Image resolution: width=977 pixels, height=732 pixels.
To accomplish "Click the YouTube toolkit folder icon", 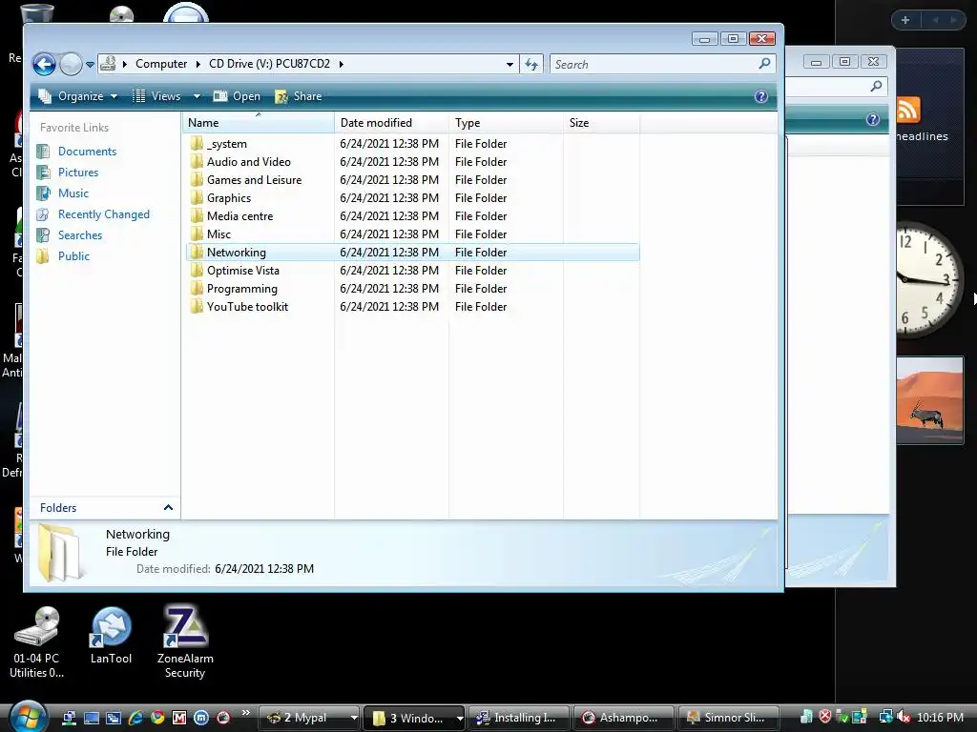I will tap(197, 306).
